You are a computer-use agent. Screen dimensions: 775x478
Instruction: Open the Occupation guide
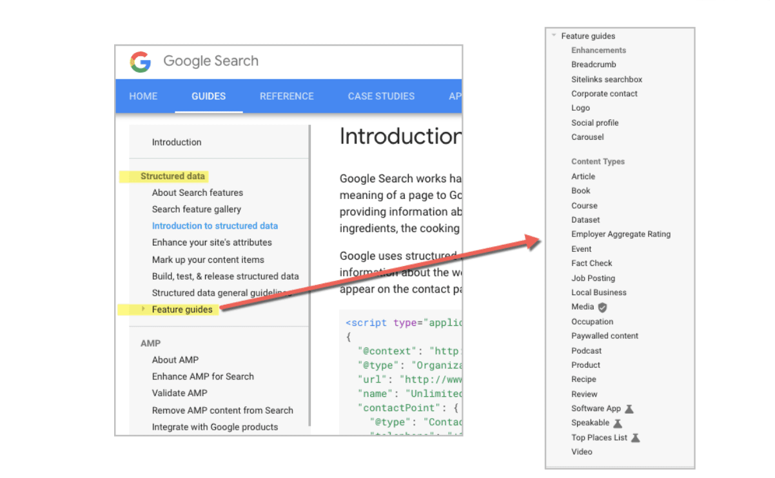coord(592,321)
